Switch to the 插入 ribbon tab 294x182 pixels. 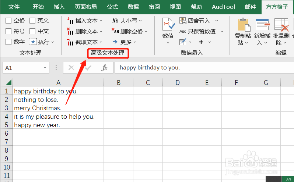(59, 7)
